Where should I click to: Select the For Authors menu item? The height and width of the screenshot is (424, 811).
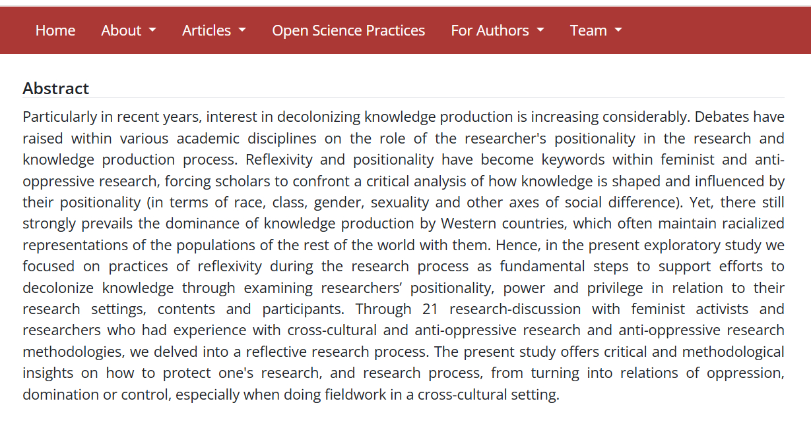coord(490,30)
